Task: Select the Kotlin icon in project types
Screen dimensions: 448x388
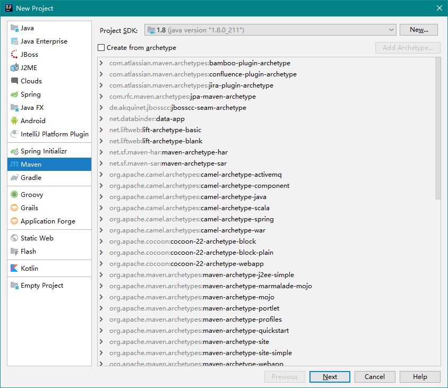Action: pyautogui.click(x=15, y=269)
